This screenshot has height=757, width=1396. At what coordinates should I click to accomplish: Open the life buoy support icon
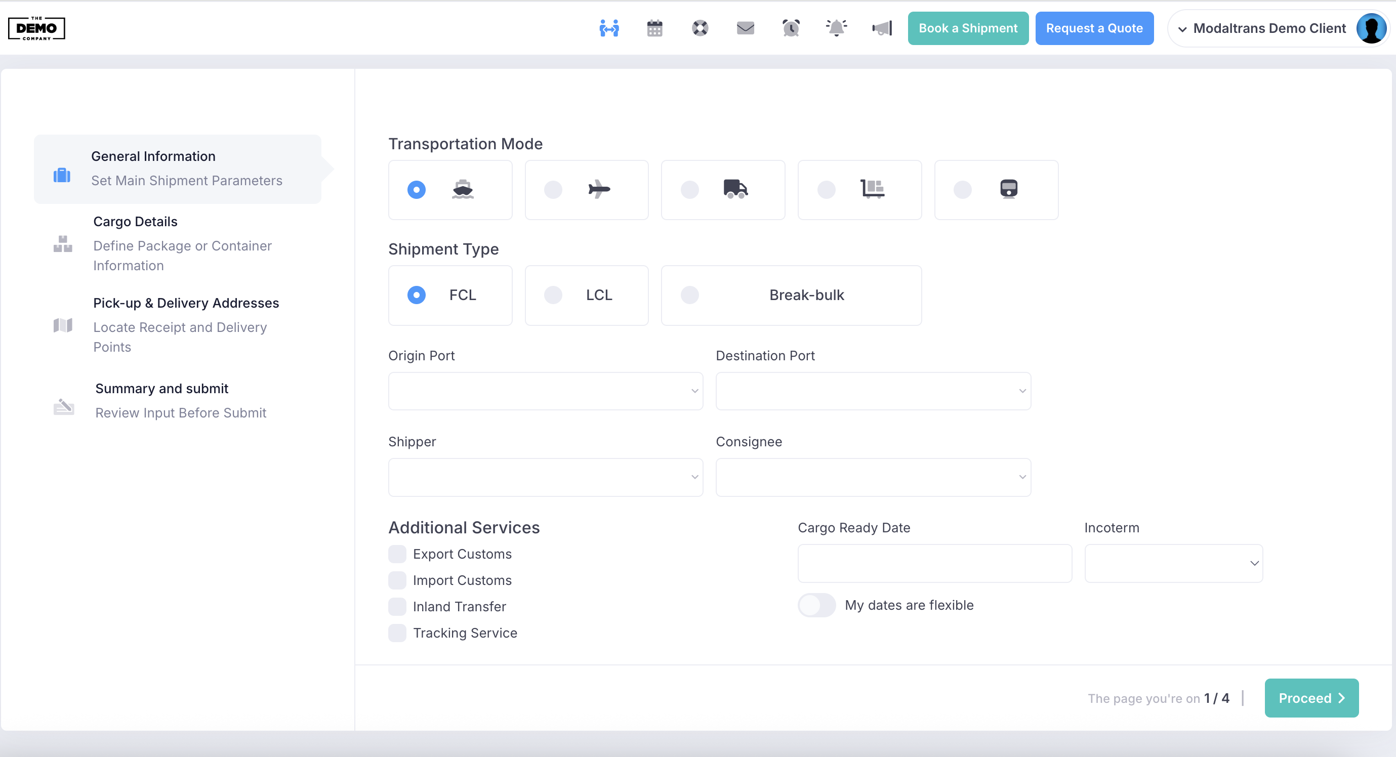[x=700, y=28]
